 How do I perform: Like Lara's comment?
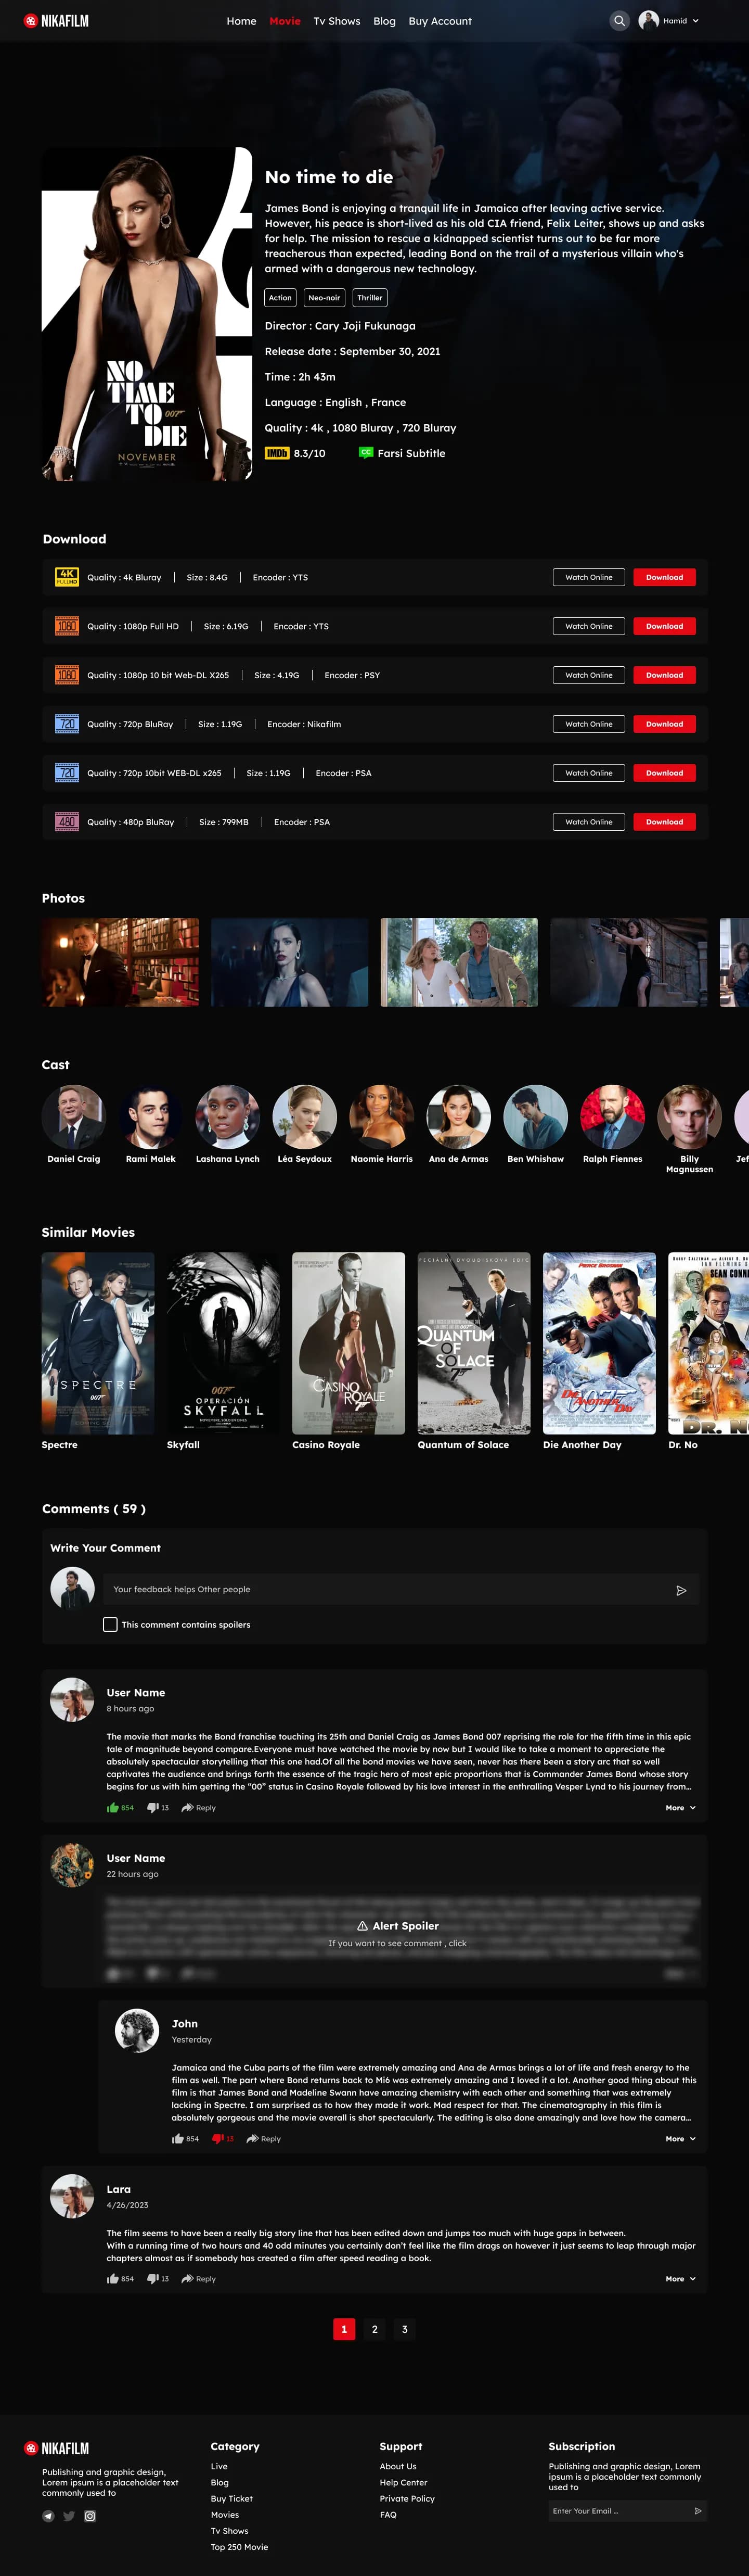(113, 2278)
